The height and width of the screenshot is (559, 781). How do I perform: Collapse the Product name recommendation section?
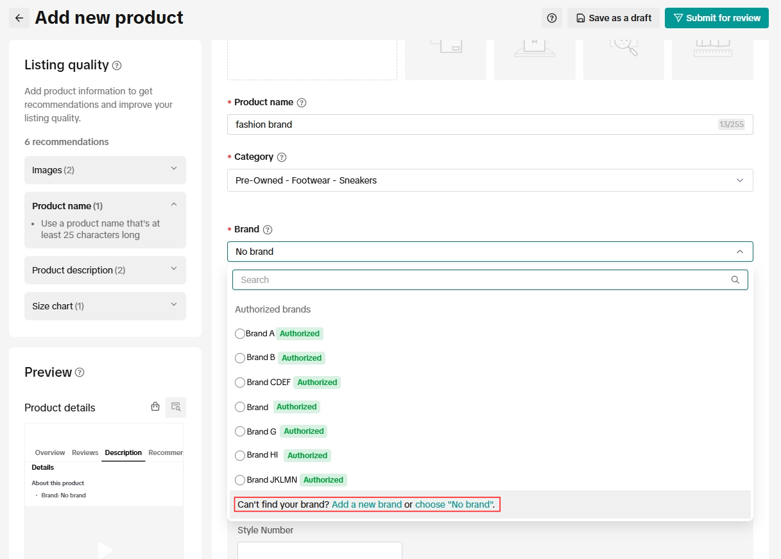pyautogui.click(x=173, y=205)
